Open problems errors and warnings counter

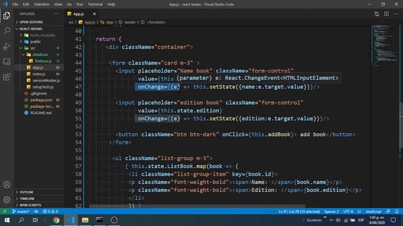point(50,212)
